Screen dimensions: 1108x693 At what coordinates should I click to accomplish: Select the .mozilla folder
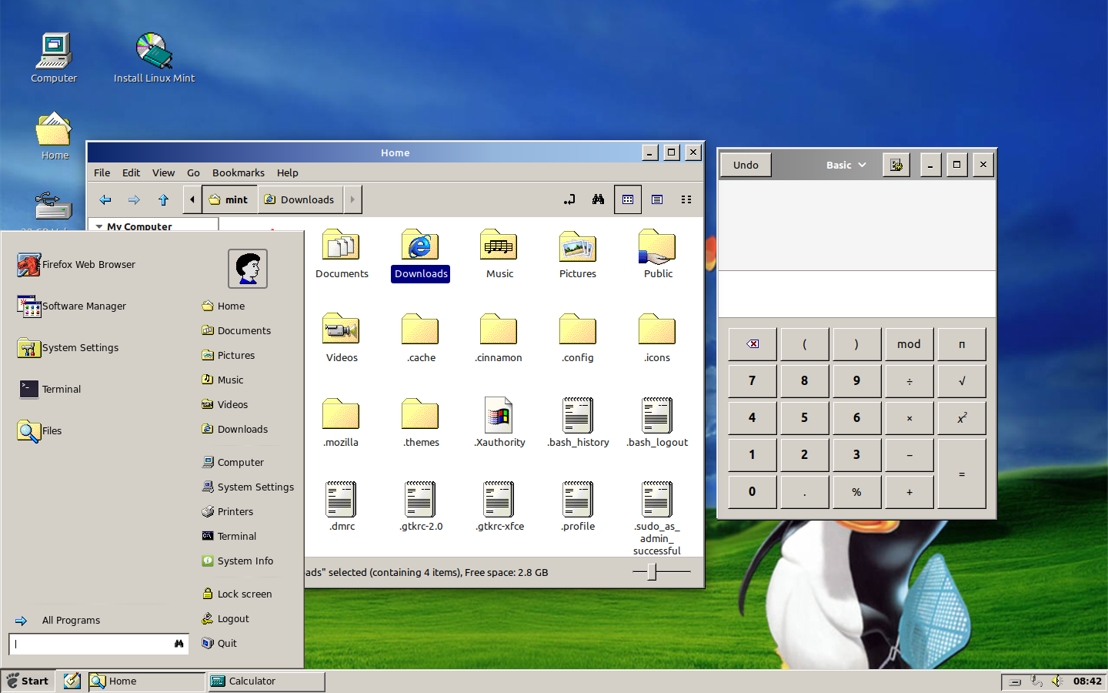342,423
